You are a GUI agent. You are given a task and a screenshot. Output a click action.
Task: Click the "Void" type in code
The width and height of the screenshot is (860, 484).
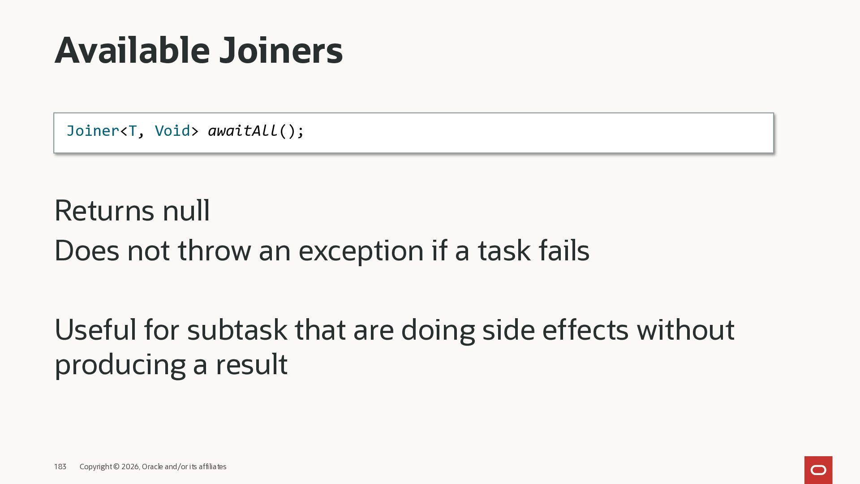point(172,131)
